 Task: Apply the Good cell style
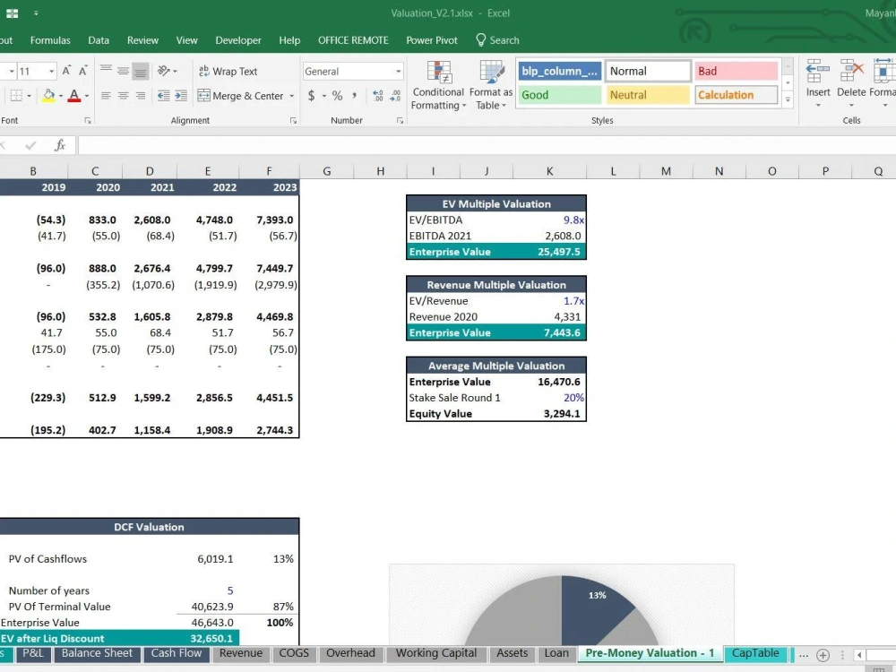click(x=558, y=94)
